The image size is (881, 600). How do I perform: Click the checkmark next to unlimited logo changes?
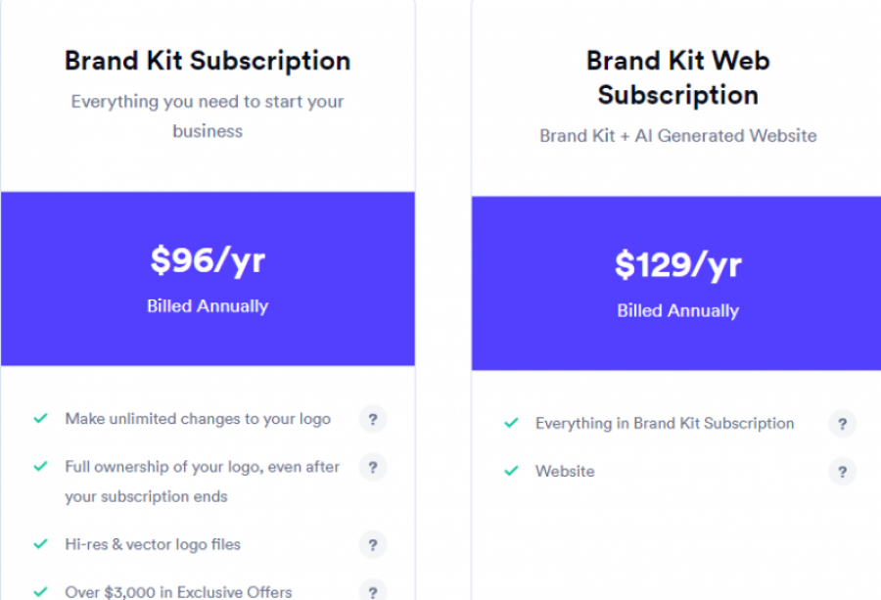pyautogui.click(x=39, y=418)
